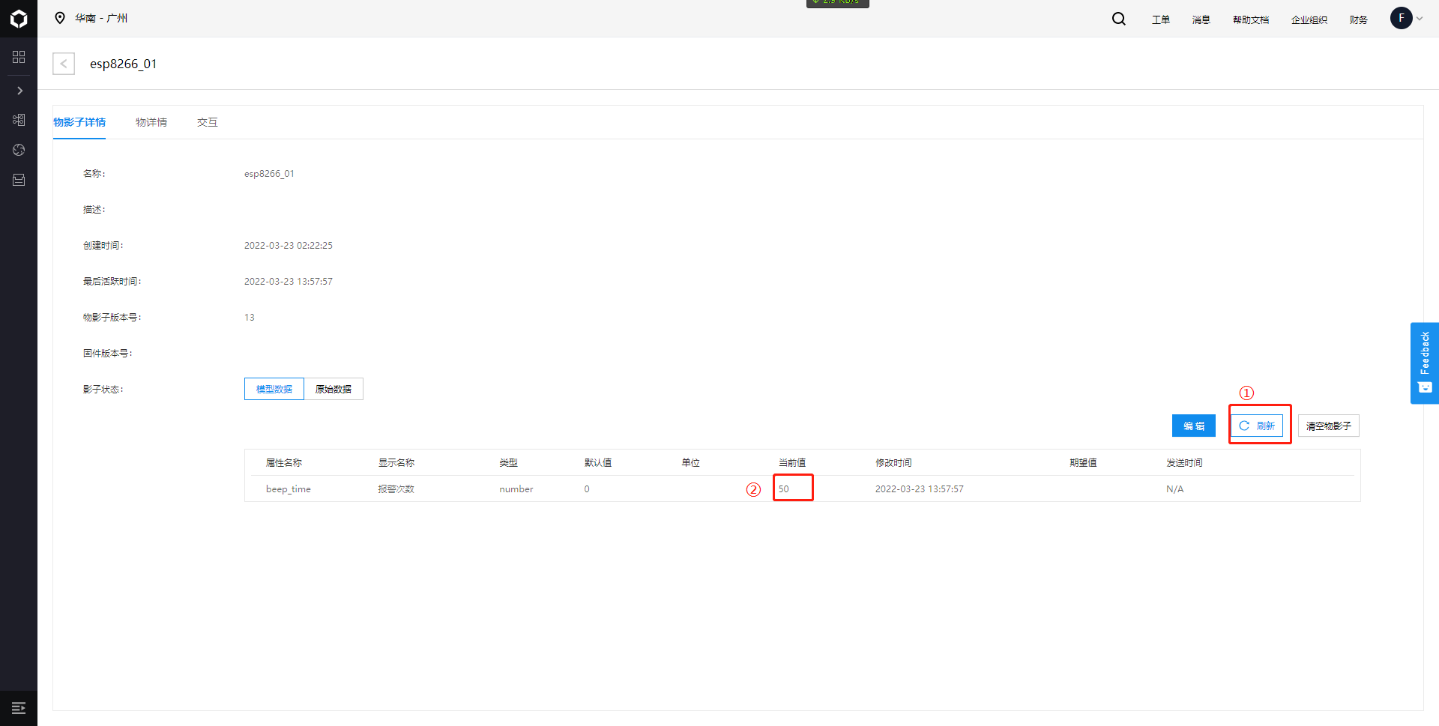The width and height of the screenshot is (1439, 726).
Task: Toggle the bottom sidebar collapse menu icon
Action: tap(19, 708)
